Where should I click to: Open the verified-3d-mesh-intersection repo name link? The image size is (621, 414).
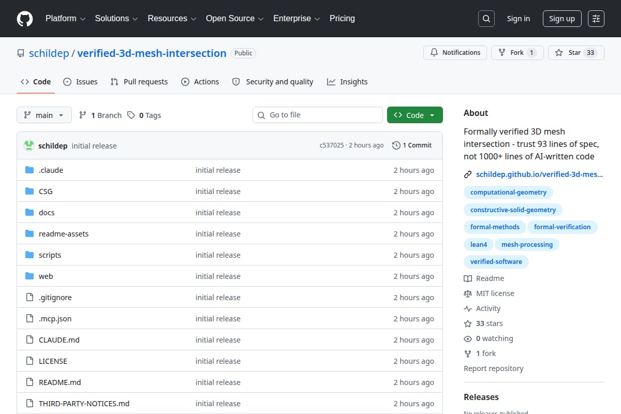(152, 53)
